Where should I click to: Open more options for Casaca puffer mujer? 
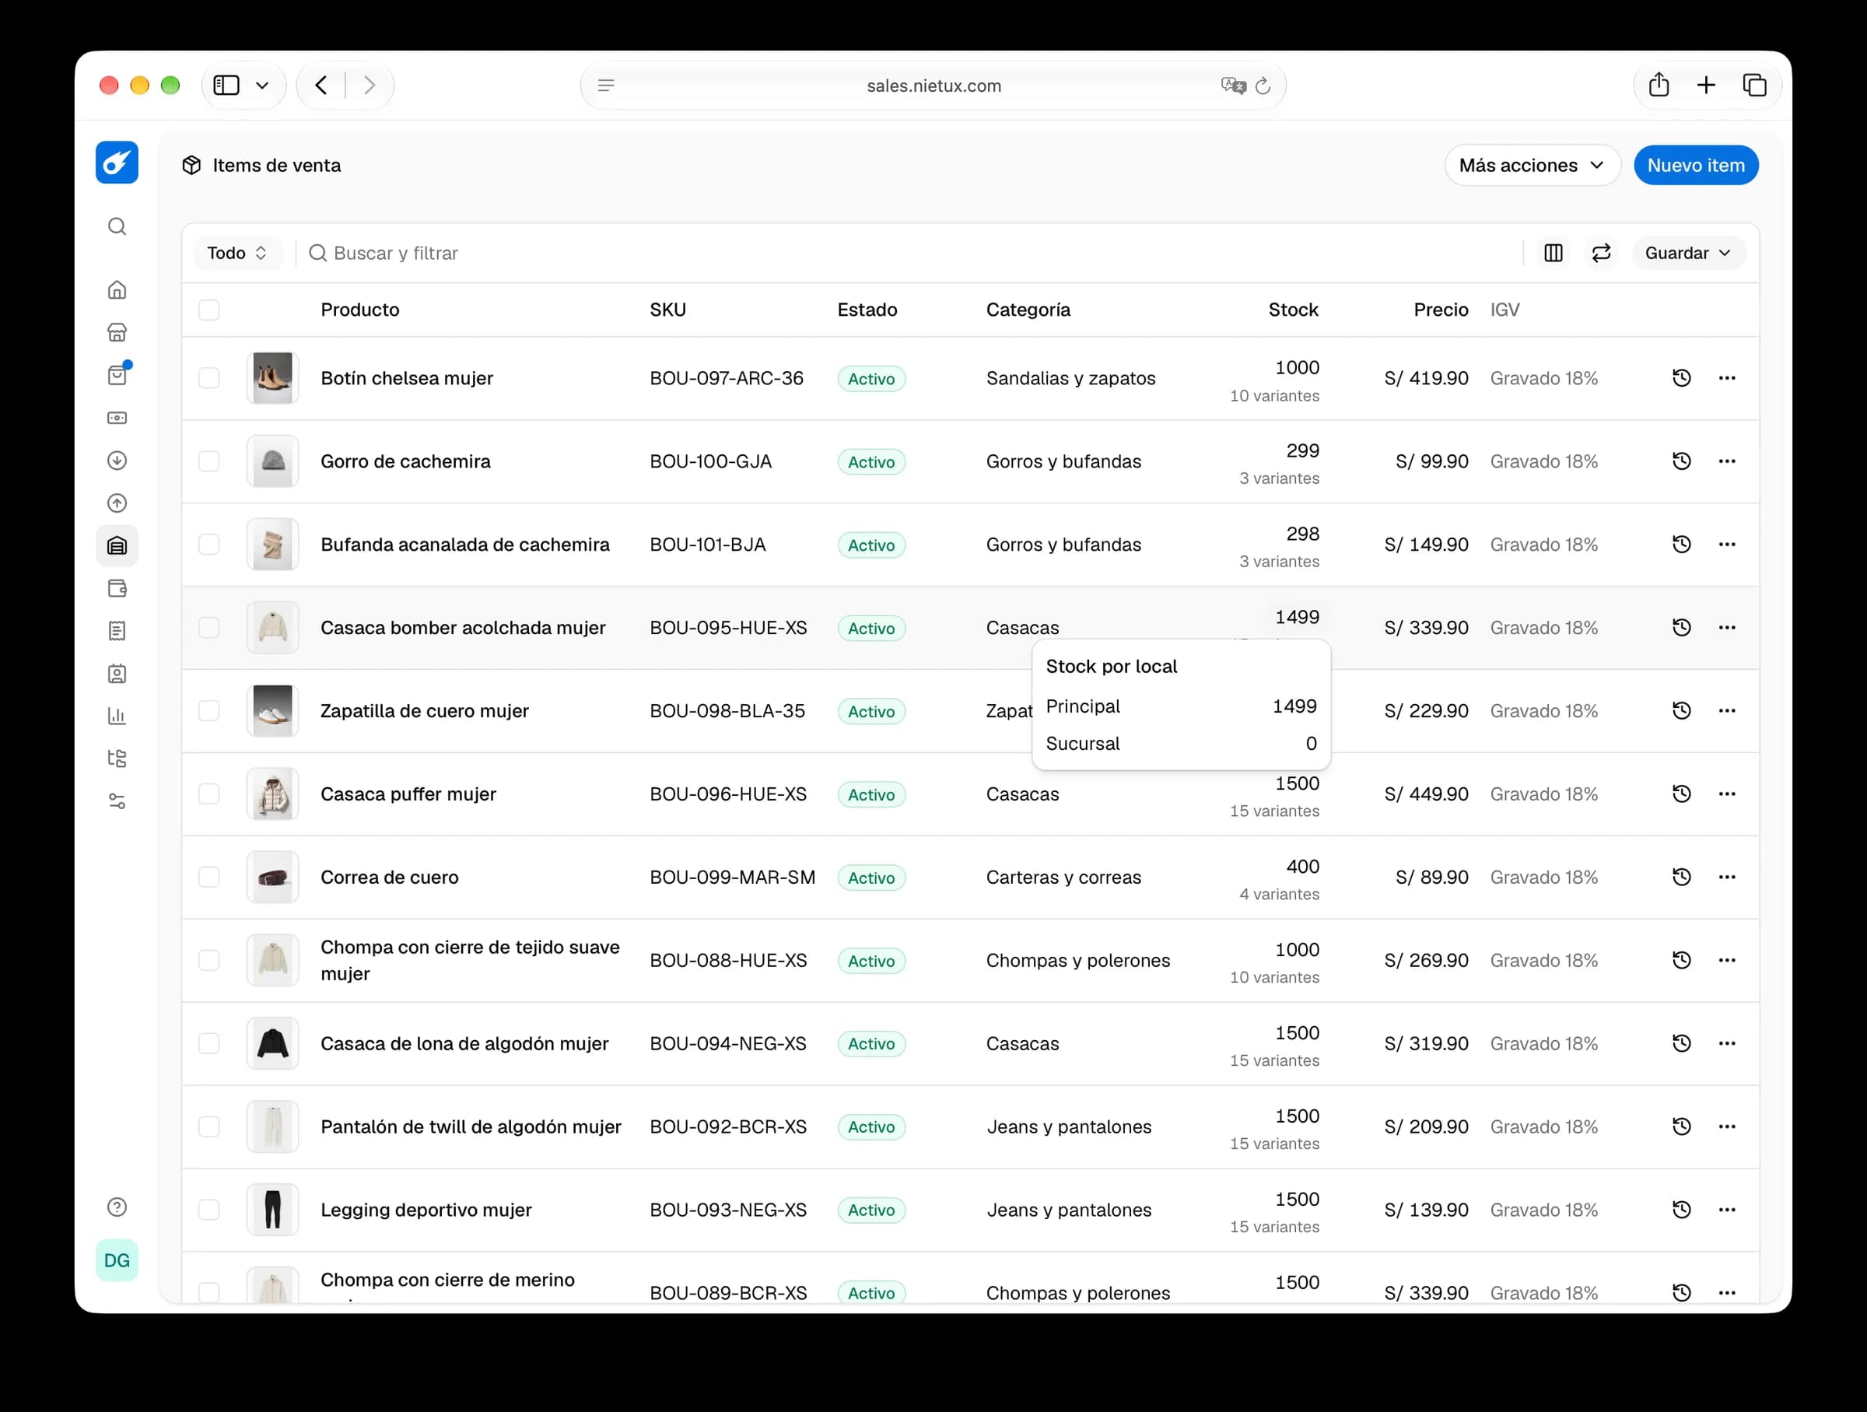coord(1727,794)
